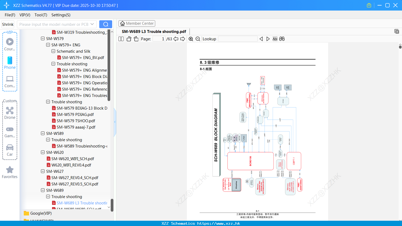The height and width of the screenshot is (226, 402).
Task: Open SM-W319 Troubleshooting file
Action: pyautogui.click(x=79, y=32)
